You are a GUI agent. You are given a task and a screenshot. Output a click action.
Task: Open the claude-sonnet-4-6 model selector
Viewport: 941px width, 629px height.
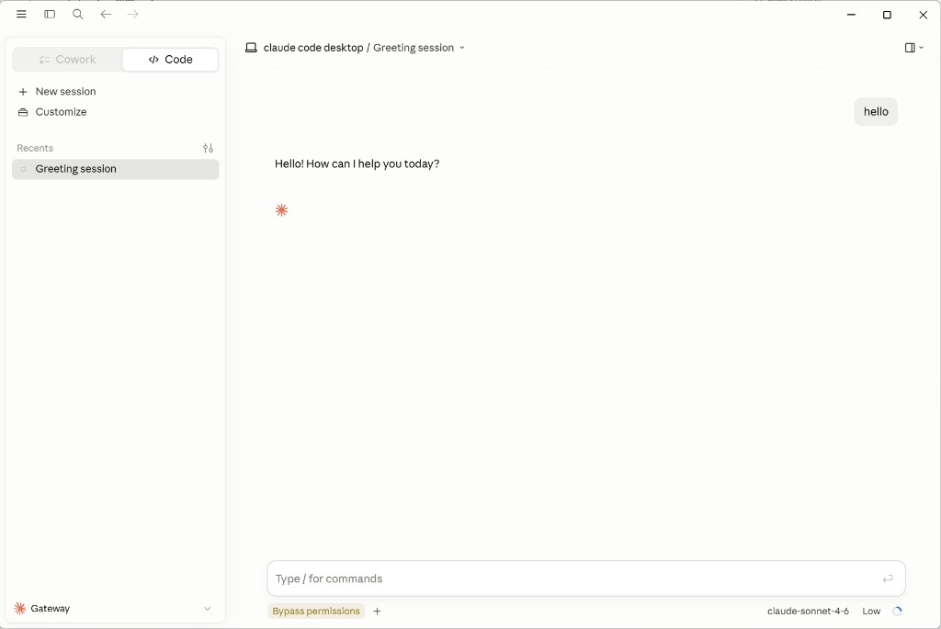[808, 611]
